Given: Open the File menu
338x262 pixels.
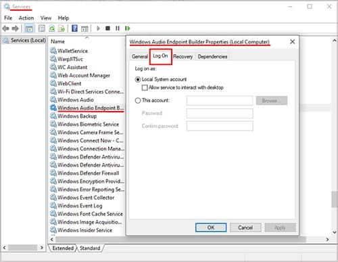Looking at the screenshot, I should (8, 18).
